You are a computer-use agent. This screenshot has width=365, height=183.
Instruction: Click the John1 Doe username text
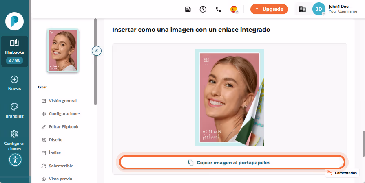click(338, 7)
